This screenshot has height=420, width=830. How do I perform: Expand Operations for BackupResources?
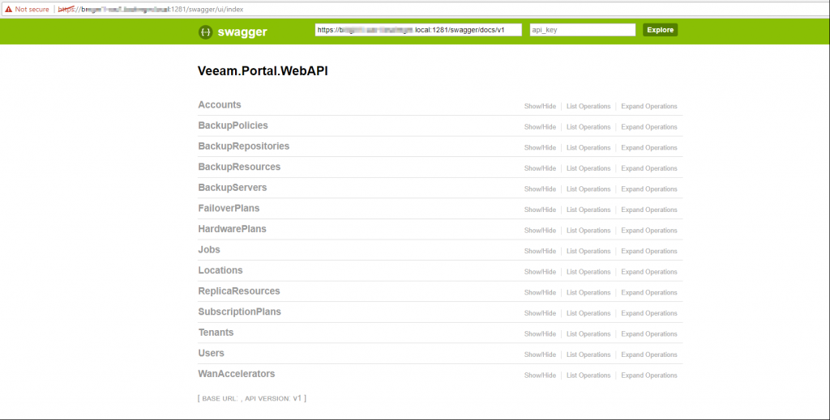(x=648, y=168)
